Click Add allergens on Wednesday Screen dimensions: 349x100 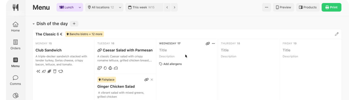pos(170,64)
